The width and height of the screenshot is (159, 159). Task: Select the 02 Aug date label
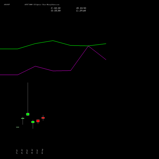[x=42, y=151]
